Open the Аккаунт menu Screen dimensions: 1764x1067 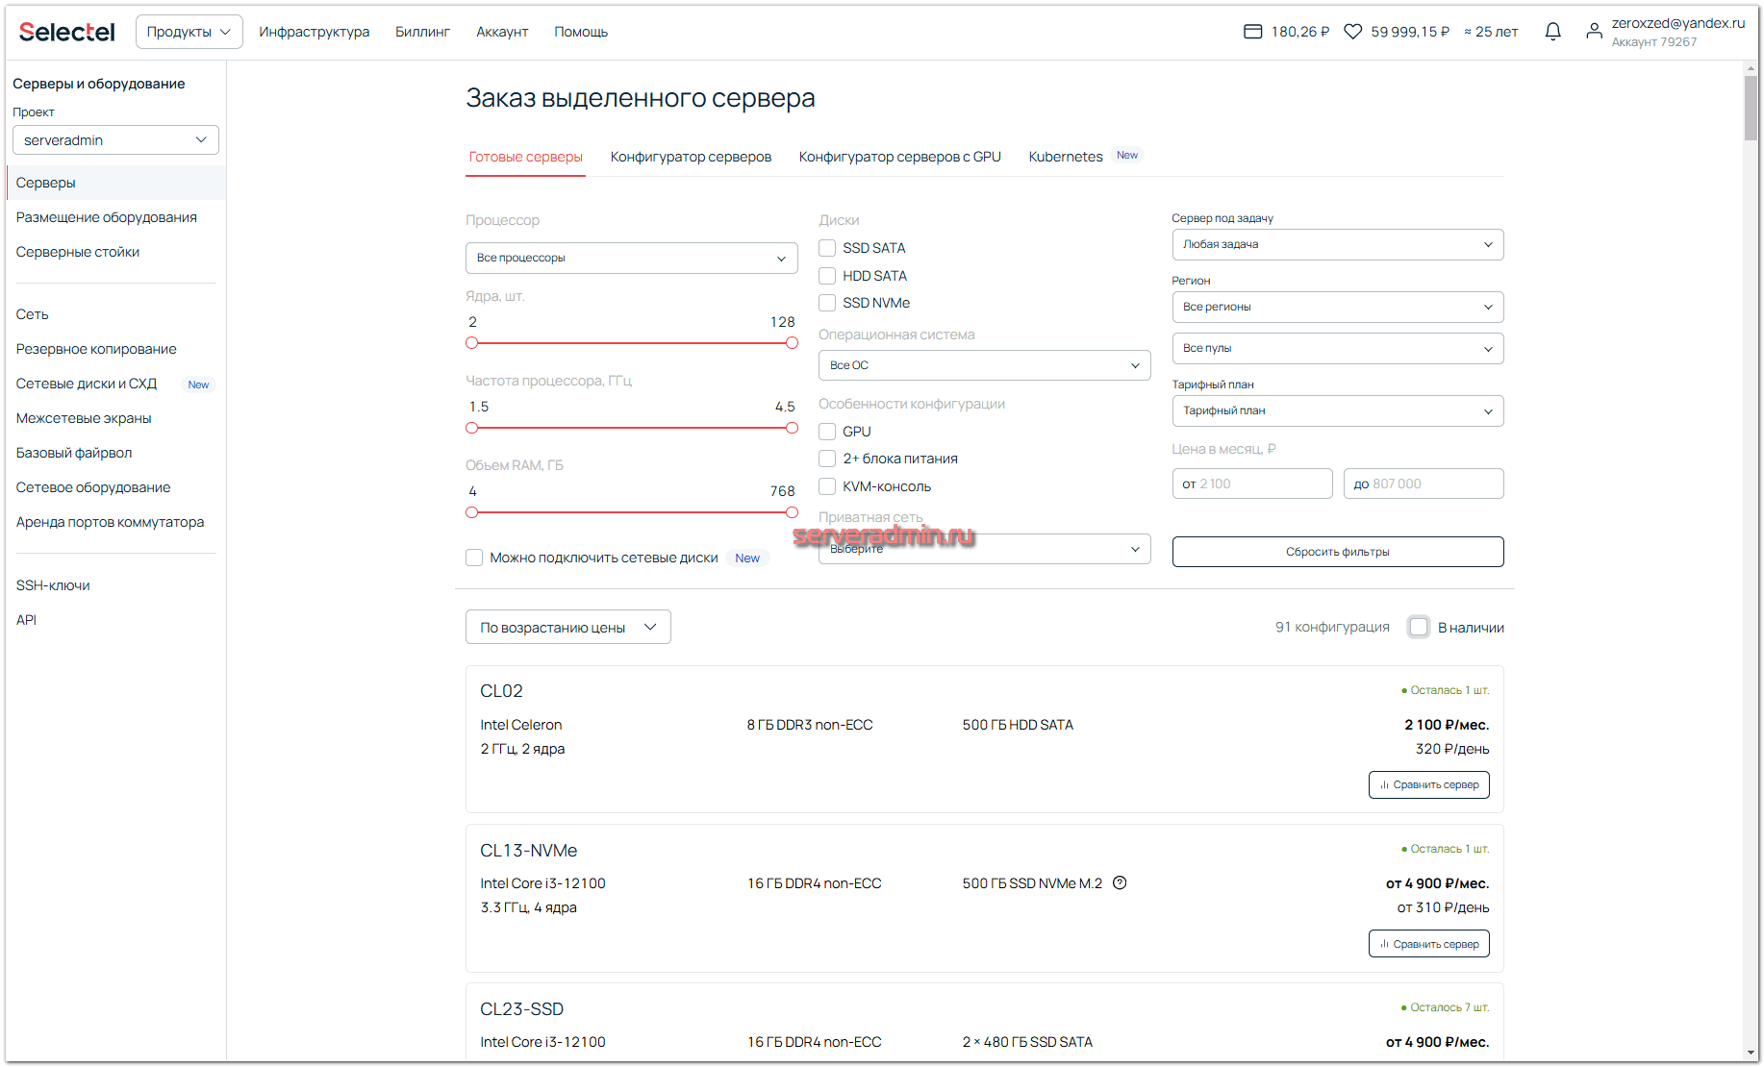tap(502, 32)
